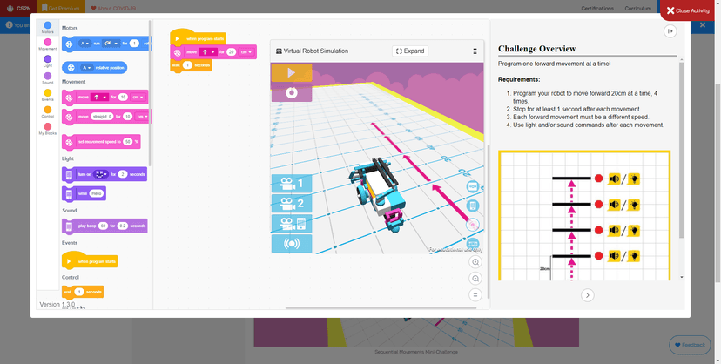Open the Feedback button
The width and height of the screenshot is (721, 364).
(x=690, y=345)
